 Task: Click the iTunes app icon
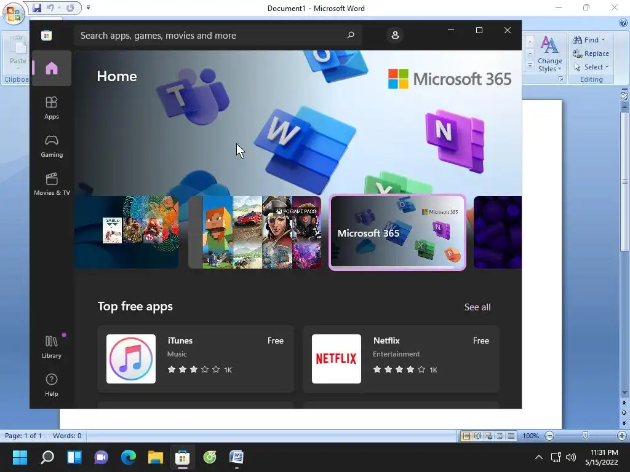[x=131, y=359]
